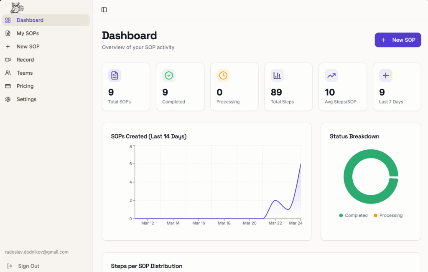Open Settings via the gear icon
The height and width of the screenshot is (272, 428).
point(8,99)
